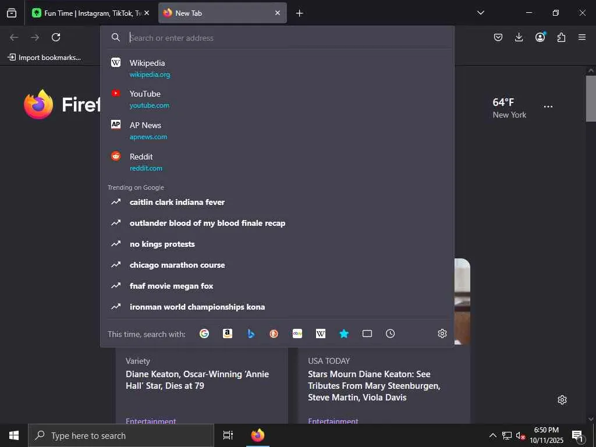Click the Firefox View icon in tab strip

[12, 13]
